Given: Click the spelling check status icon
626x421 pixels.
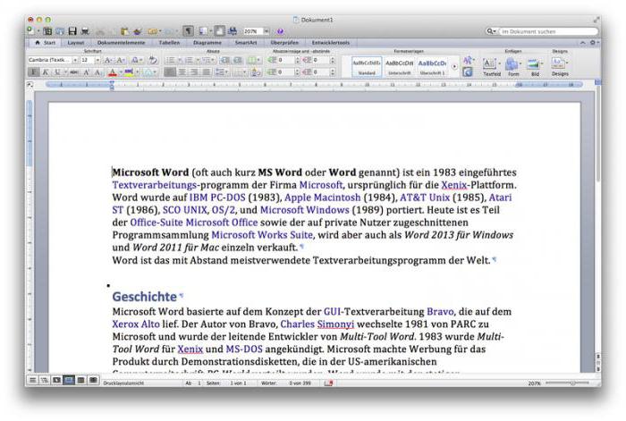Looking at the screenshot, I should pos(328,383).
